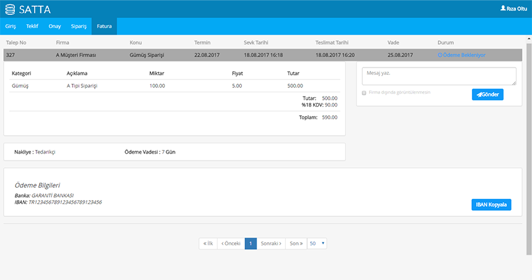Click the Sonraki next page button
The image size is (532, 280).
(271, 243)
